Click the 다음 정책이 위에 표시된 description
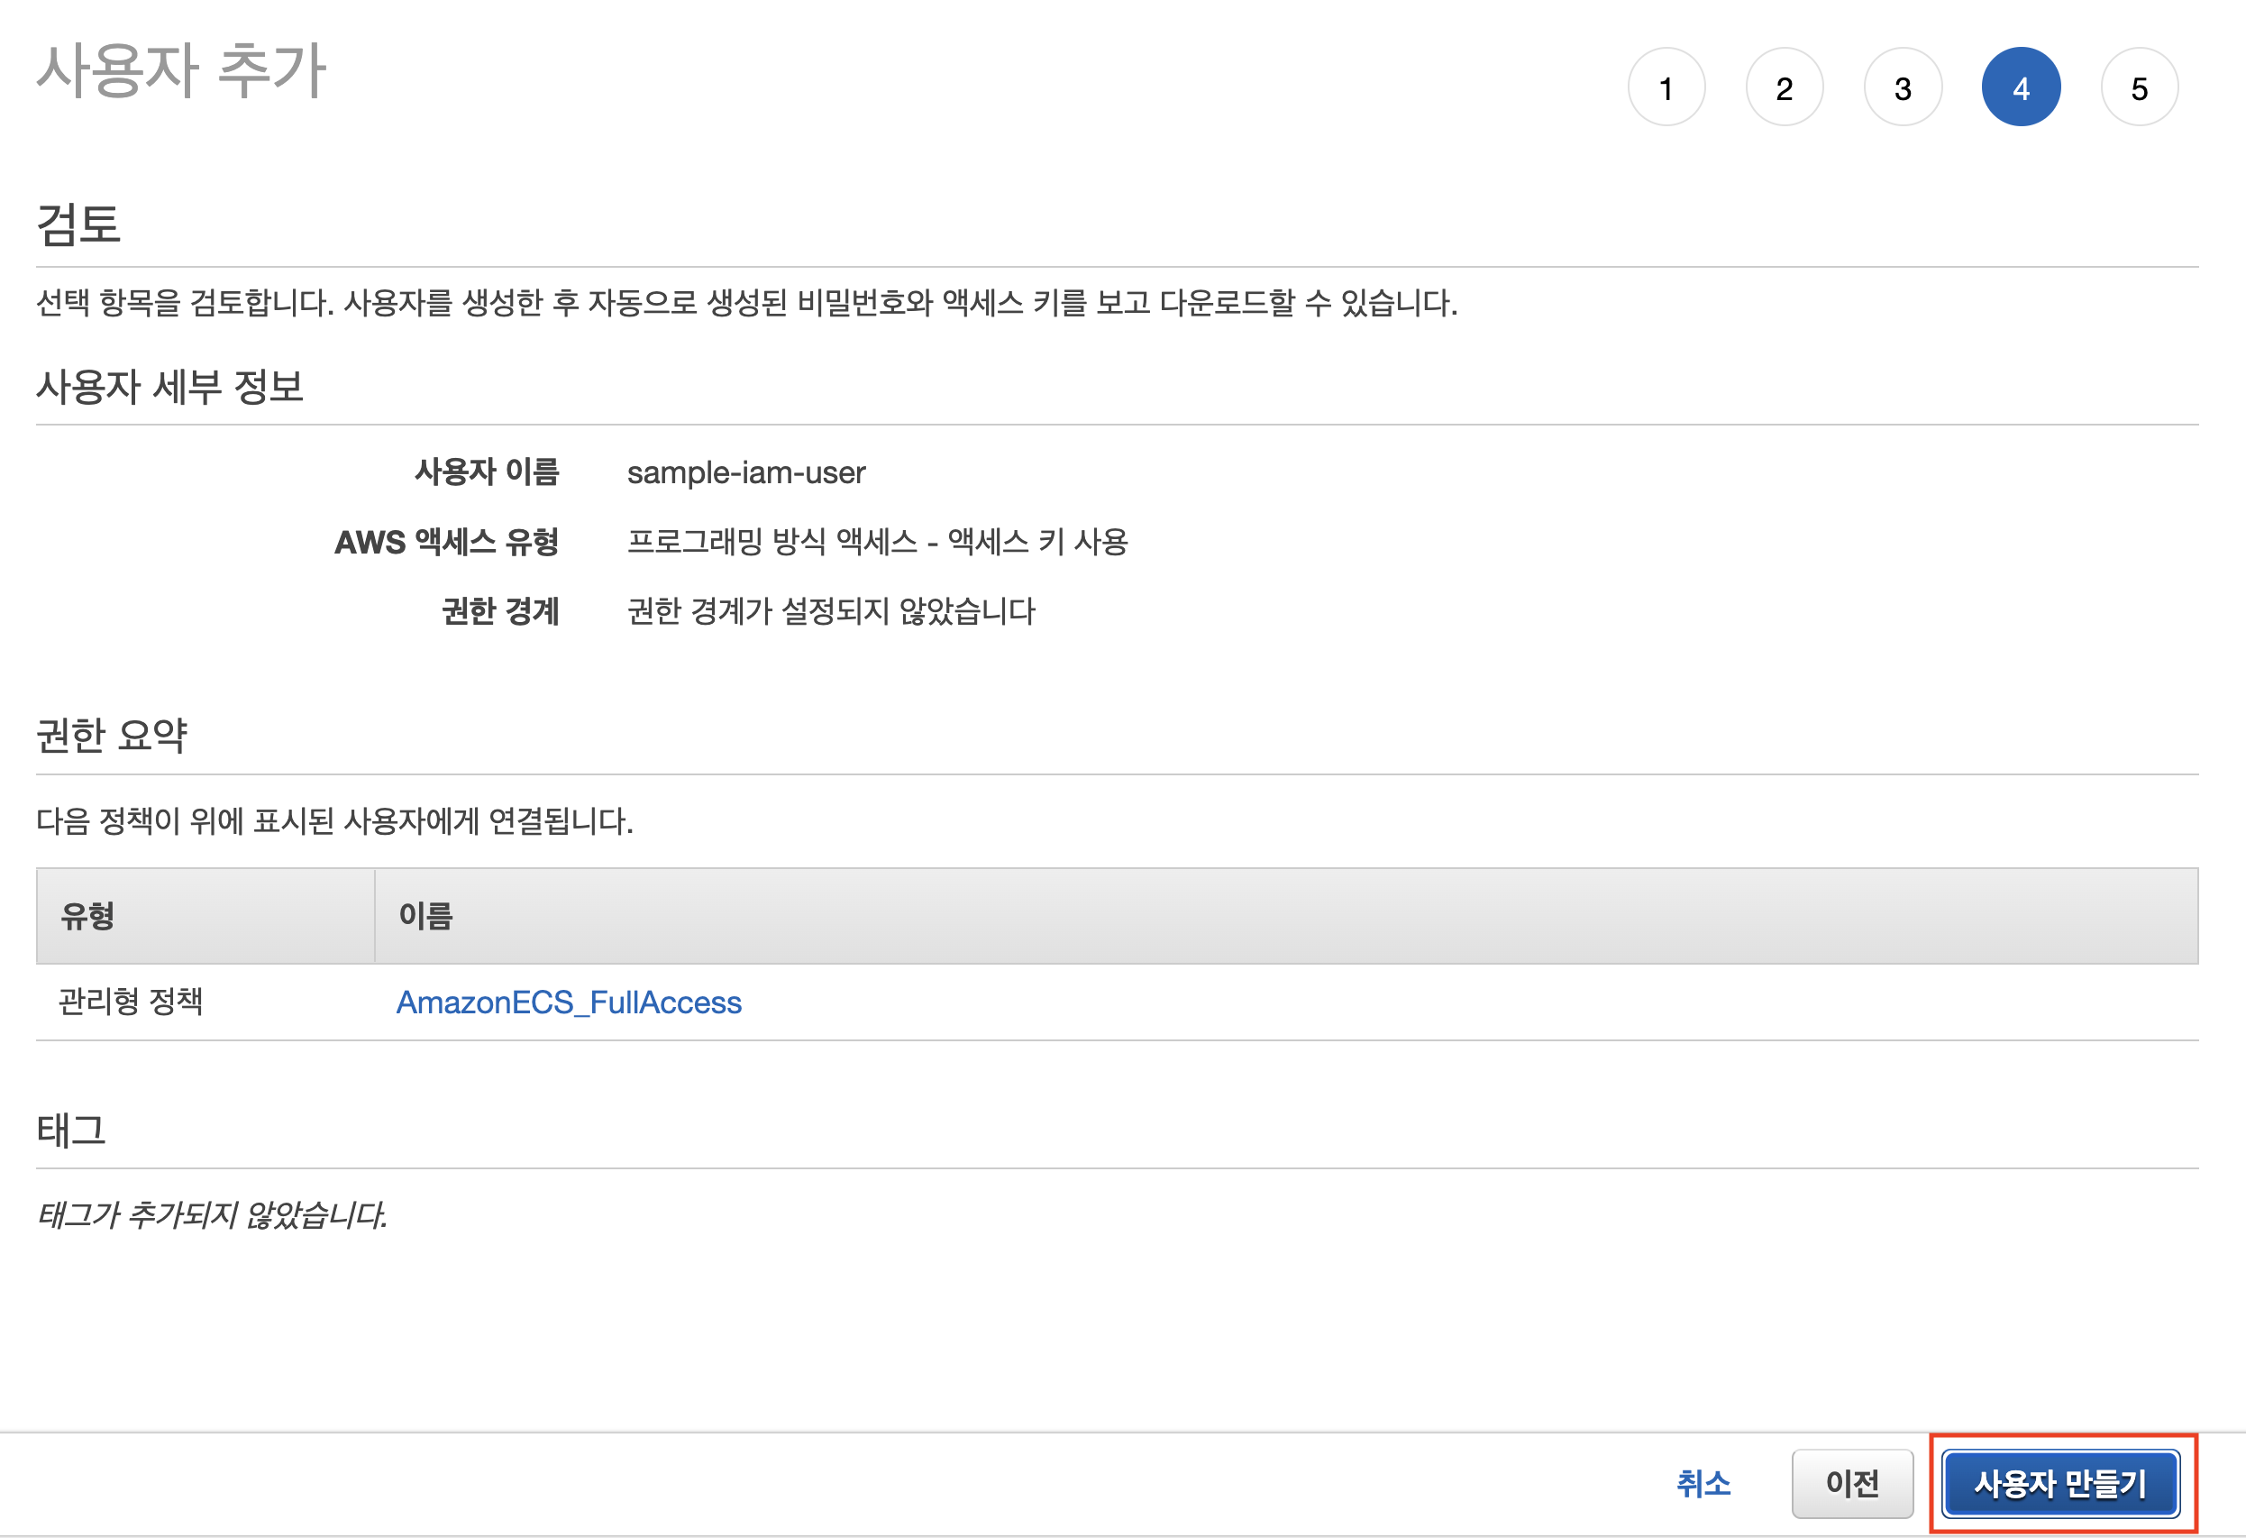This screenshot has width=2246, height=1538. [334, 821]
